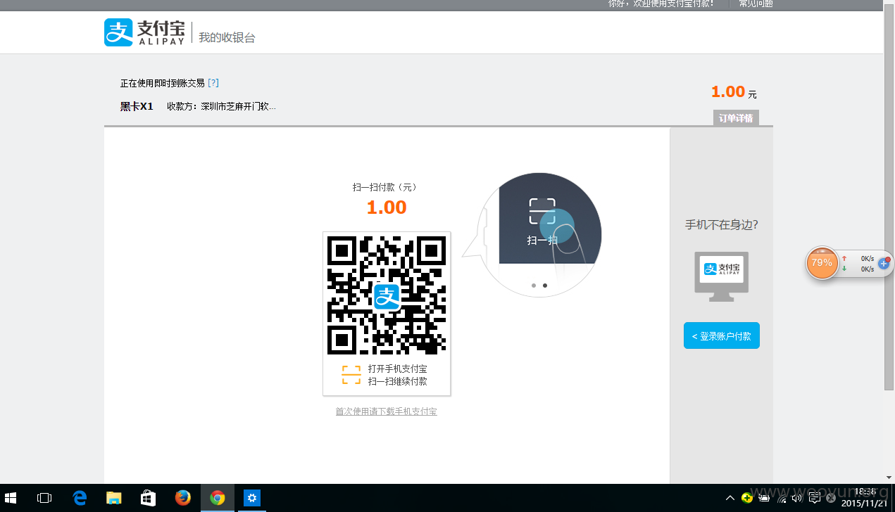Switch to Firefox on taskbar

click(183, 498)
